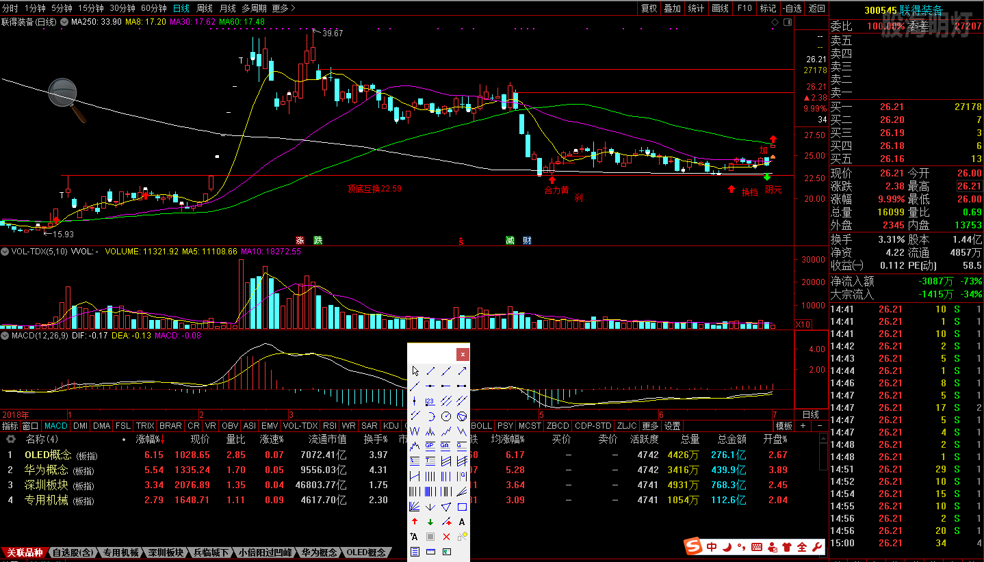Close the drawing tools palette

pyautogui.click(x=463, y=354)
